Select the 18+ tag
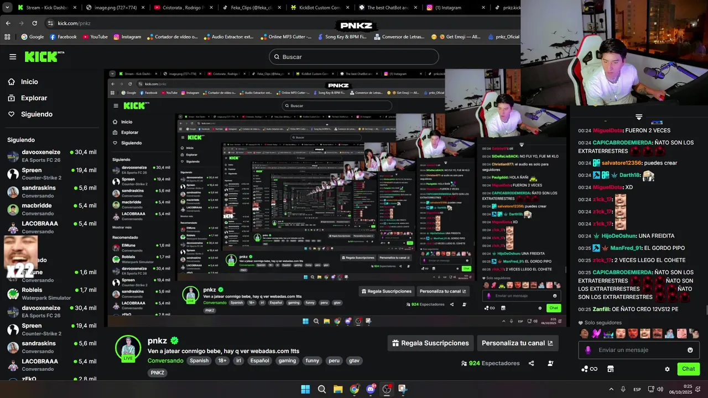708x398 pixels. click(222, 360)
